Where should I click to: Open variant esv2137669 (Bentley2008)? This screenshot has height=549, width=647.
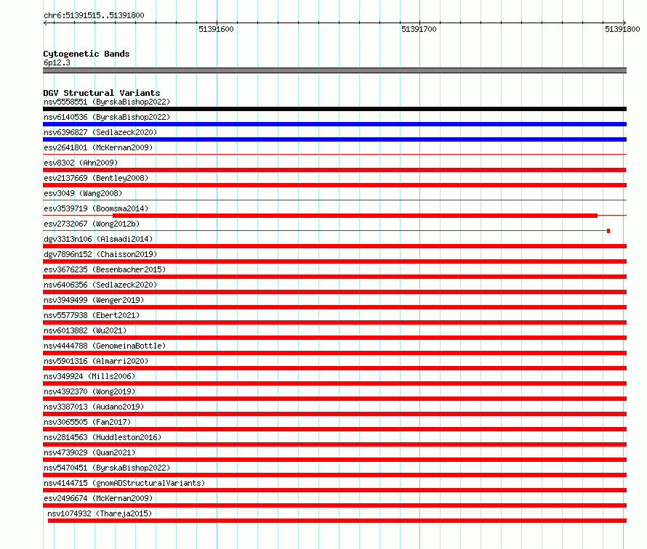(96, 178)
